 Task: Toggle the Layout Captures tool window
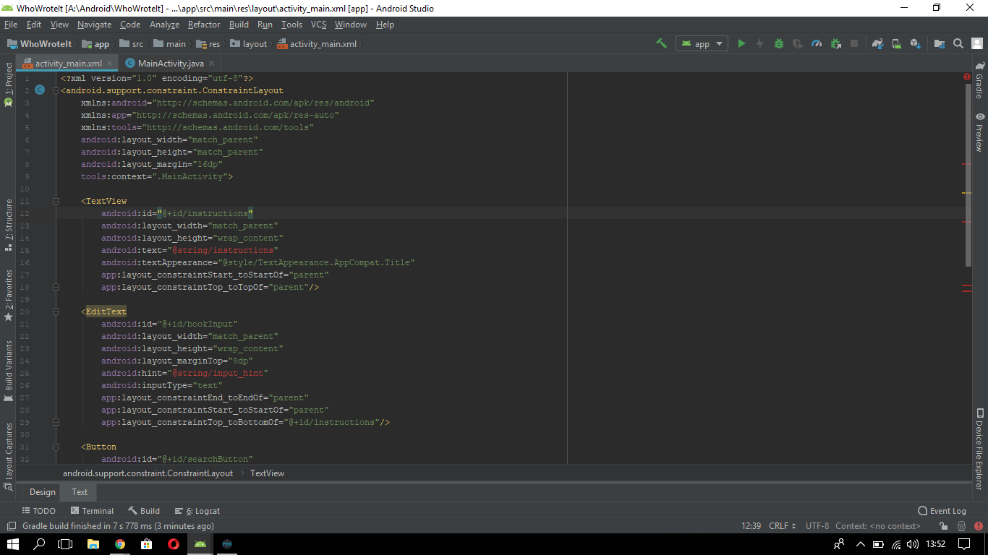[9, 456]
